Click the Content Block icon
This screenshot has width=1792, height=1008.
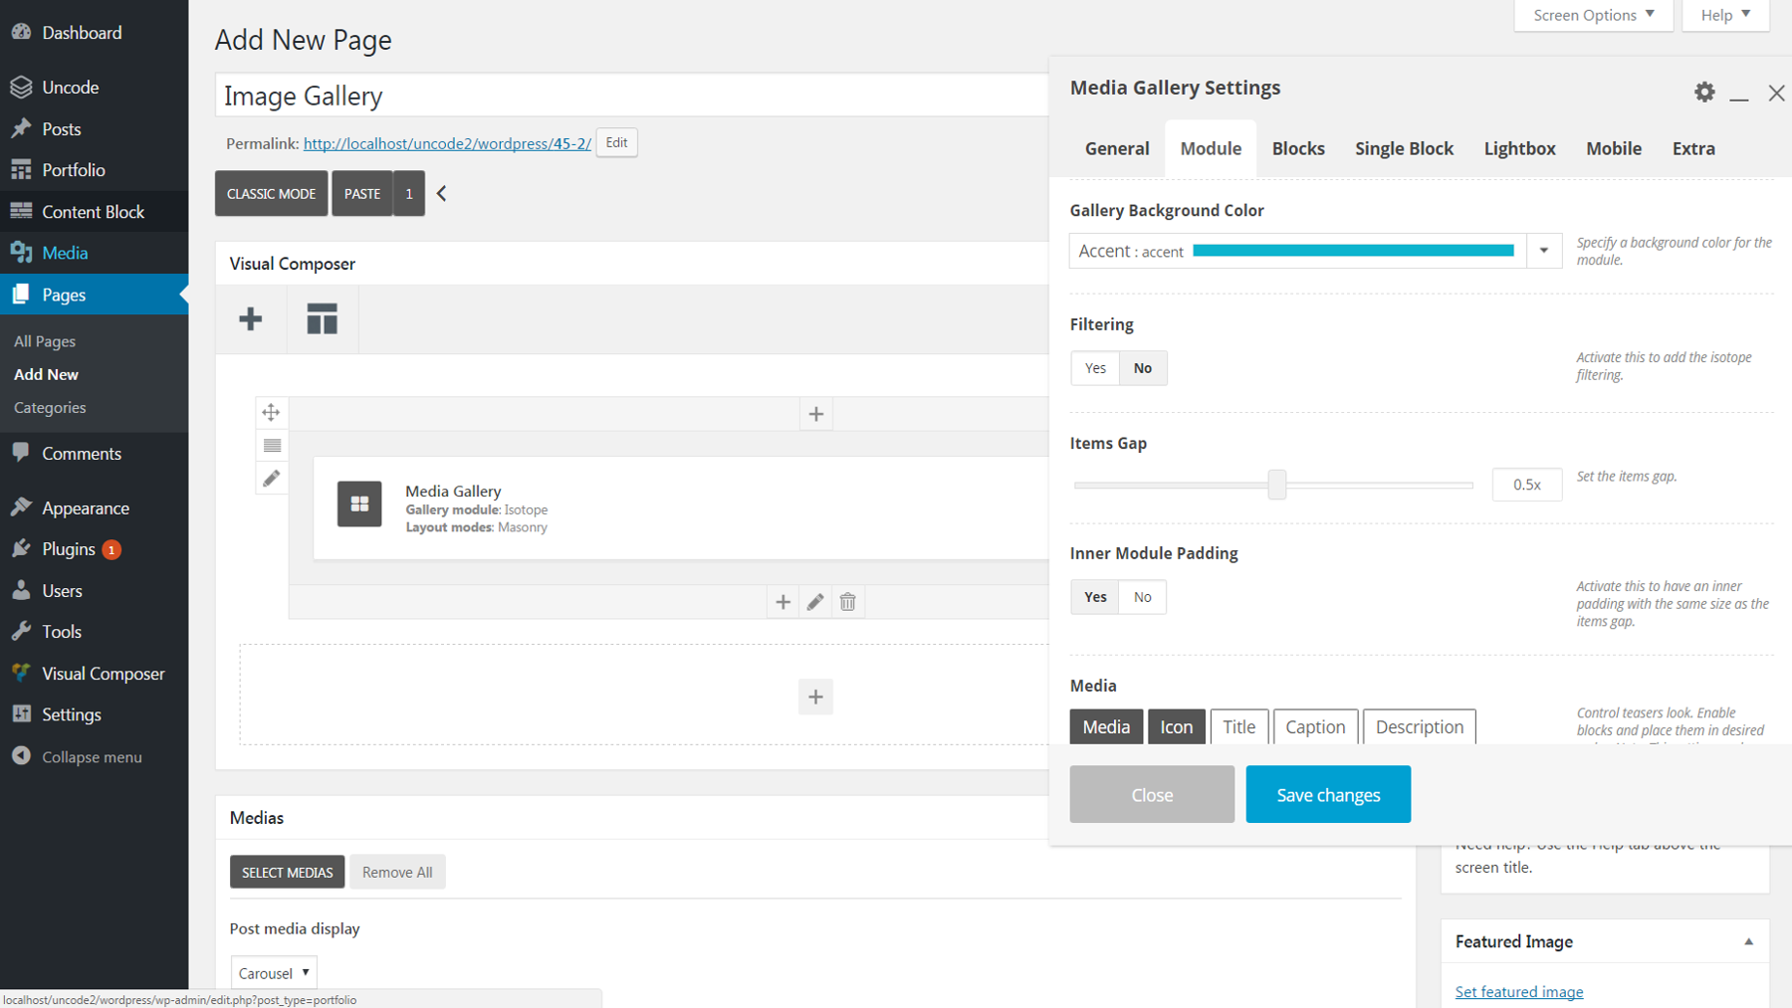21,212
